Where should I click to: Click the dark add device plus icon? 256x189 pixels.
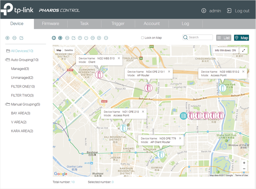click(x=60, y=38)
